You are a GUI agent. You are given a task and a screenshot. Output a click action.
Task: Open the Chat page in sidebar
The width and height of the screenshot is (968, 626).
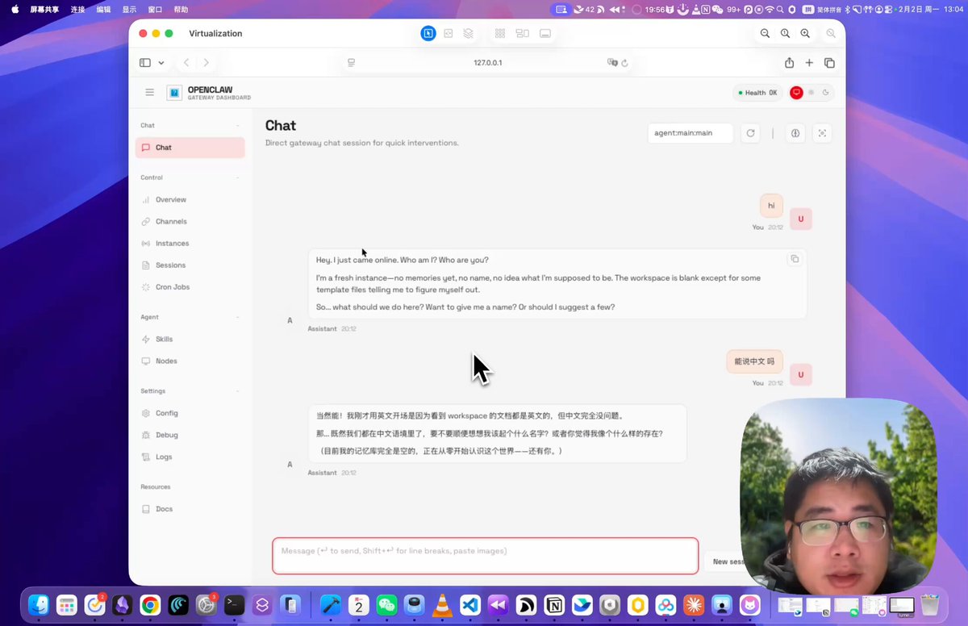pyautogui.click(x=190, y=148)
